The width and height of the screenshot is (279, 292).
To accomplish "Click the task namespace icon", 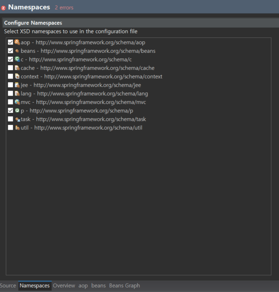I will coord(17,120).
